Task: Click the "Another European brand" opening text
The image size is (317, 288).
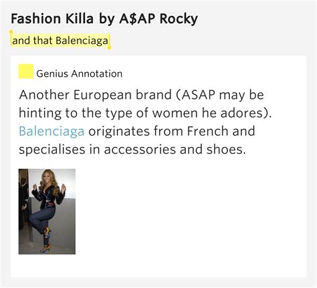Action: [x=96, y=95]
